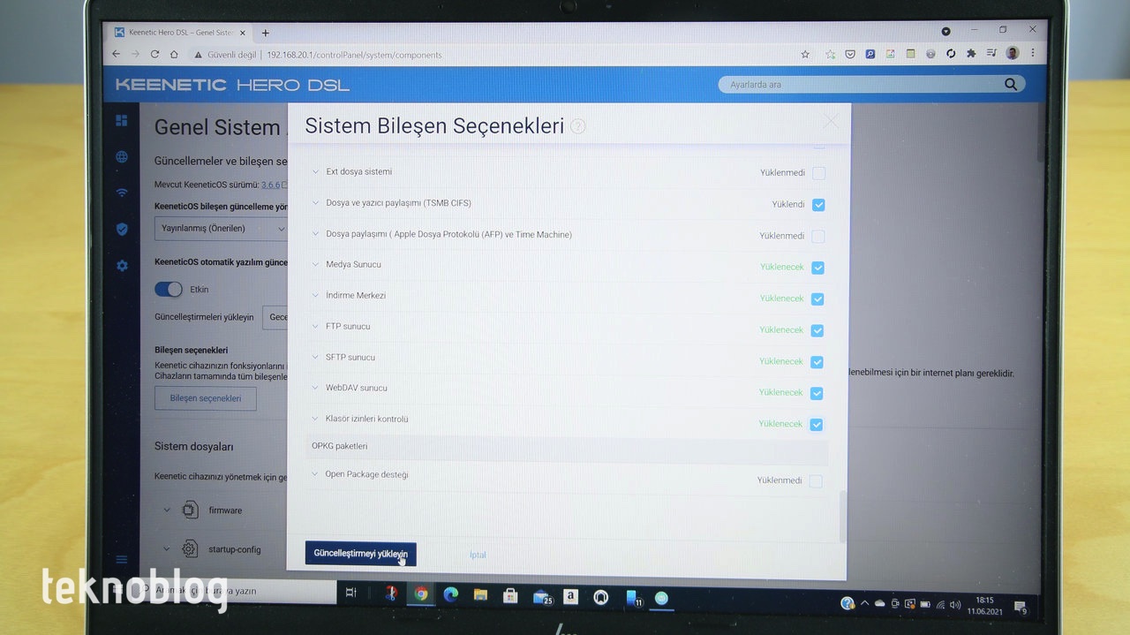1130x635 pixels.
Task: Uncheck the Medya Sunucu component checkbox
Action: click(817, 268)
